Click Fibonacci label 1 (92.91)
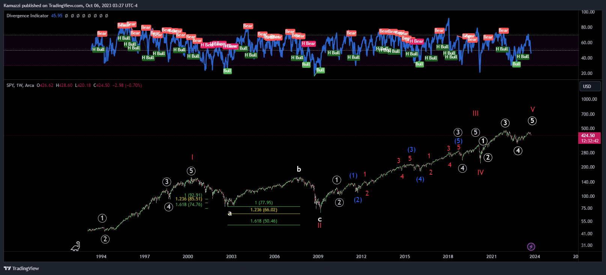The width and height of the screenshot is (606, 275). point(193,195)
